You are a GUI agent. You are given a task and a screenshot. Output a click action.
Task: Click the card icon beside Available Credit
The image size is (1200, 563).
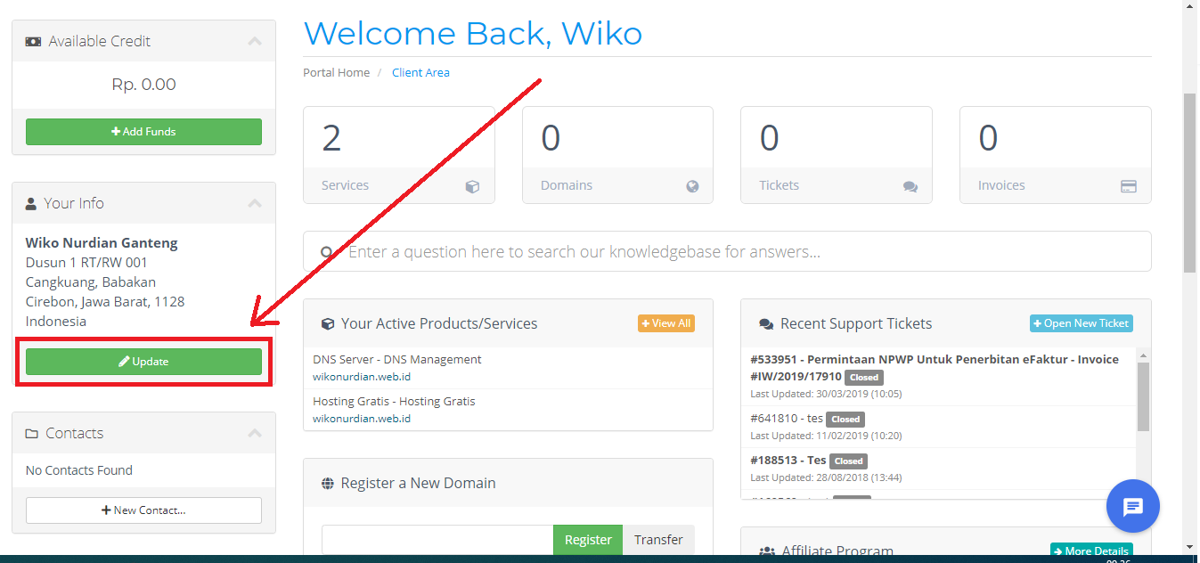tap(33, 40)
